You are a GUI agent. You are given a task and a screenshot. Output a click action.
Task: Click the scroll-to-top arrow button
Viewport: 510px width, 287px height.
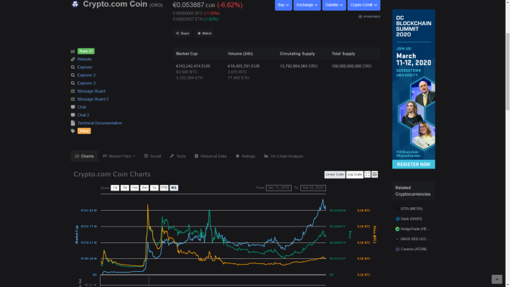click(496, 279)
